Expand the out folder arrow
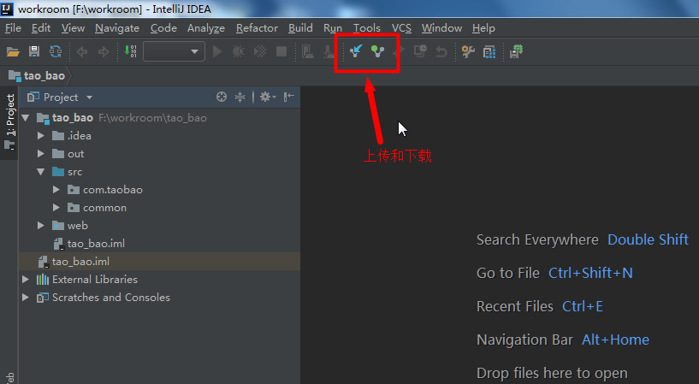 41,154
